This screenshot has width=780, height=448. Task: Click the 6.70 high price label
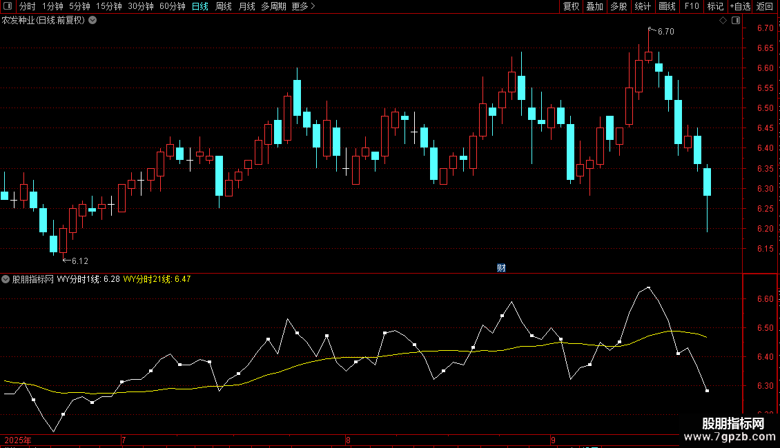[665, 31]
